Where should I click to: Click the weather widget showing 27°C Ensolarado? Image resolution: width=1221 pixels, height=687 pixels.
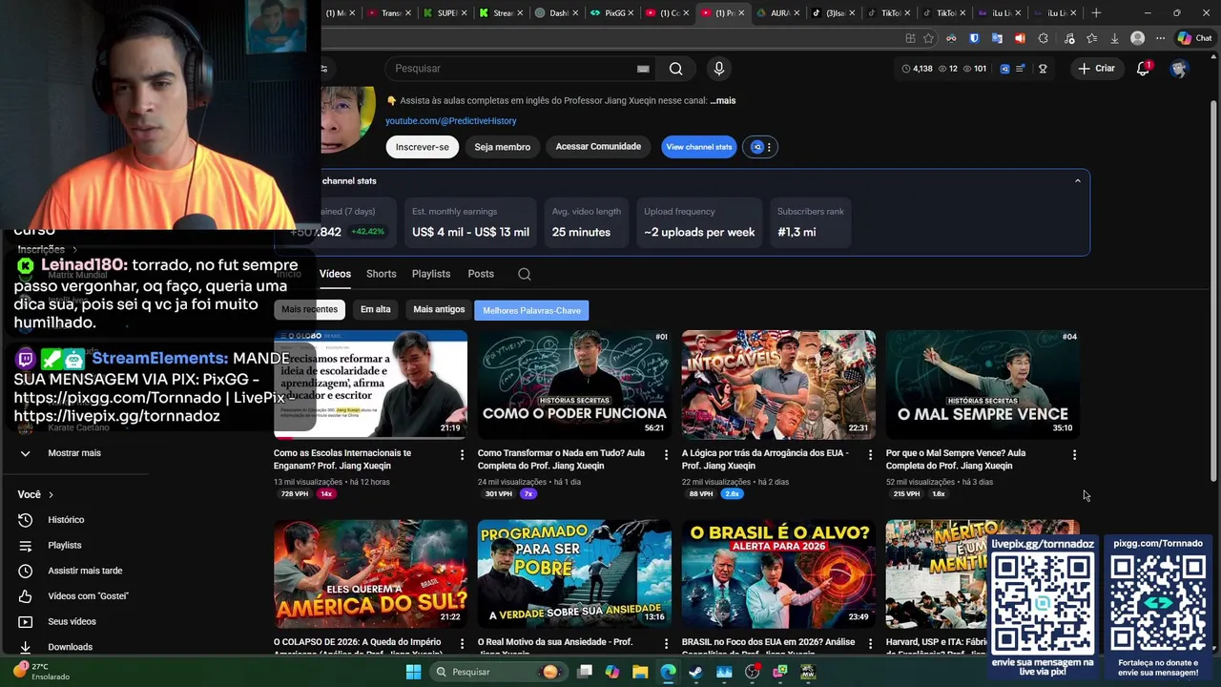42,672
